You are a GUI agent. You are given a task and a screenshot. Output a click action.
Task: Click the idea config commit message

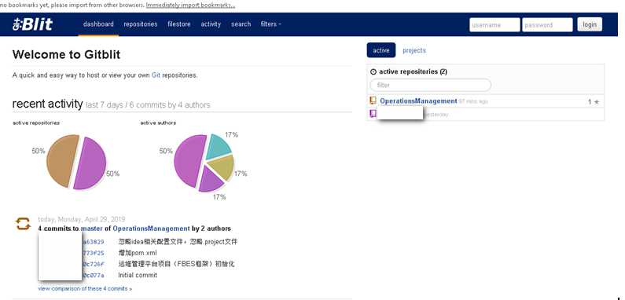click(x=178, y=242)
